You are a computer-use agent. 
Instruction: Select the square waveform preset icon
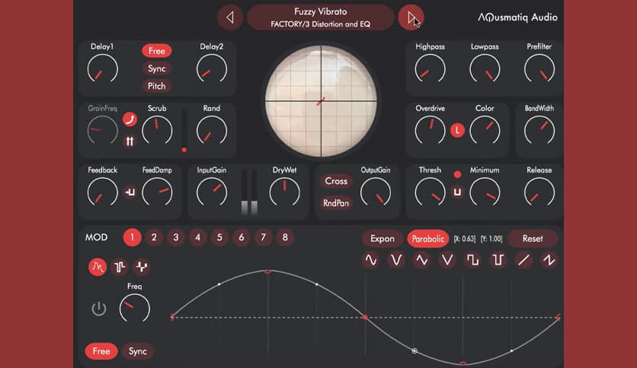pos(472,260)
